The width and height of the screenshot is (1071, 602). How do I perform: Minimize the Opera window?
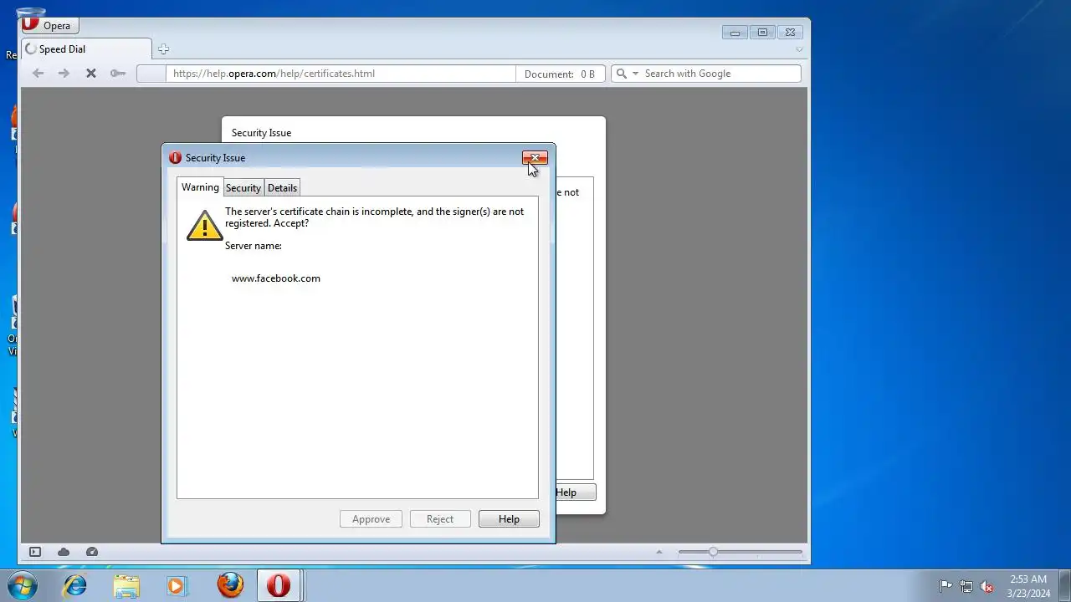coord(735,33)
